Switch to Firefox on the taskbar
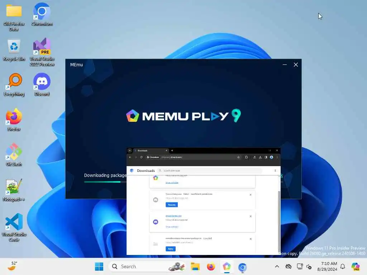Viewport: 367px width, 275px height. pyautogui.click(x=211, y=266)
